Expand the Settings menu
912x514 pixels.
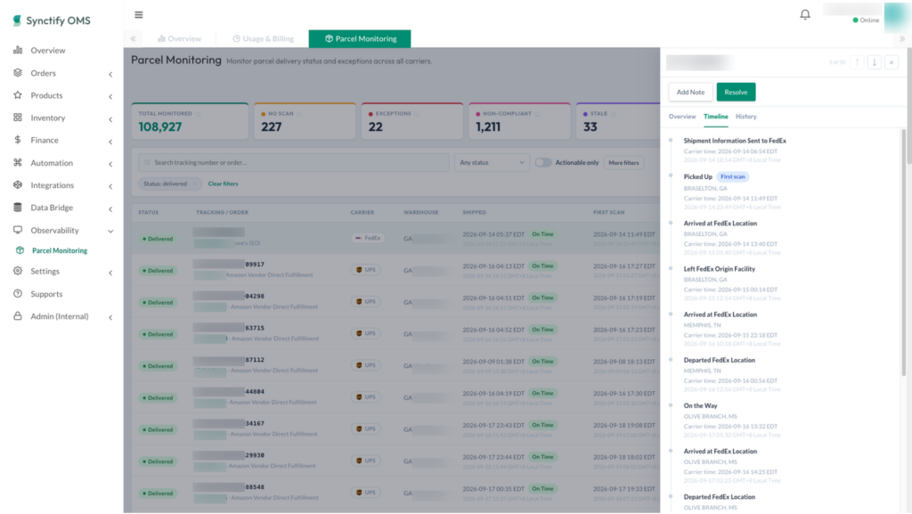[110, 272]
